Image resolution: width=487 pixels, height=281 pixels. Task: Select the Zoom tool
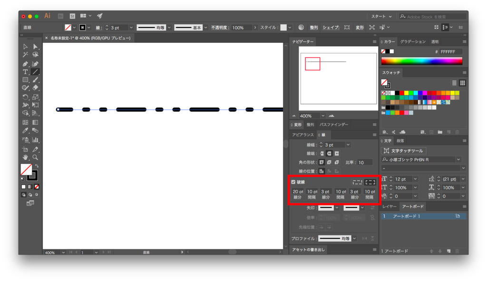[x=35, y=157]
